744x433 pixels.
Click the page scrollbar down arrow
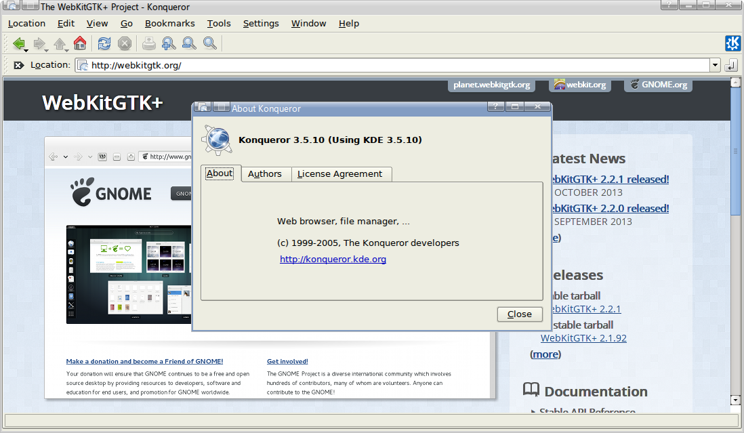735,400
